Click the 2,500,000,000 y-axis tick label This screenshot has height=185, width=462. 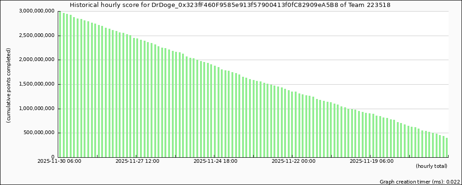click(x=37, y=36)
